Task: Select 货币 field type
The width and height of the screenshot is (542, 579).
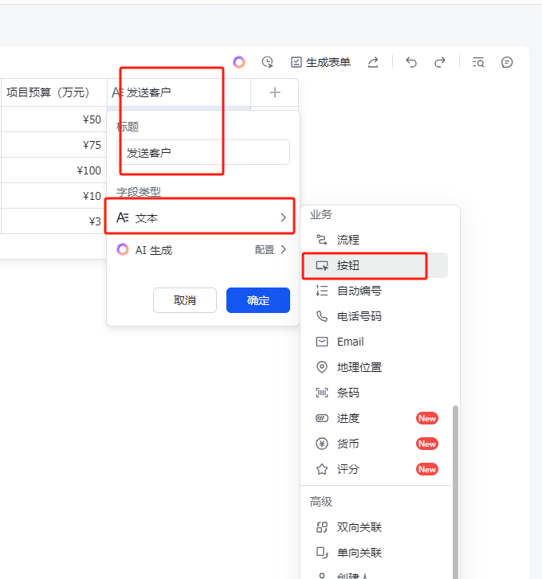Action: point(375,444)
